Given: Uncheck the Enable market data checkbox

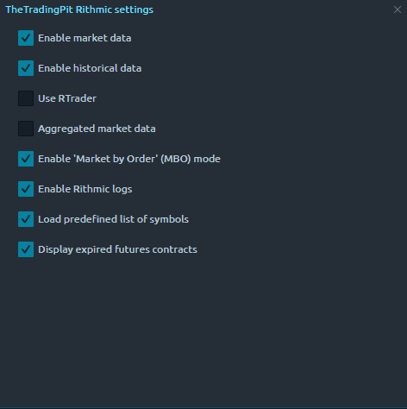Looking at the screenshot, I should click(26, 38).
